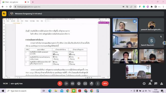166x93 pixels.
Task: Bookmark this page with star icon
Action: click(x=135, y=7)
